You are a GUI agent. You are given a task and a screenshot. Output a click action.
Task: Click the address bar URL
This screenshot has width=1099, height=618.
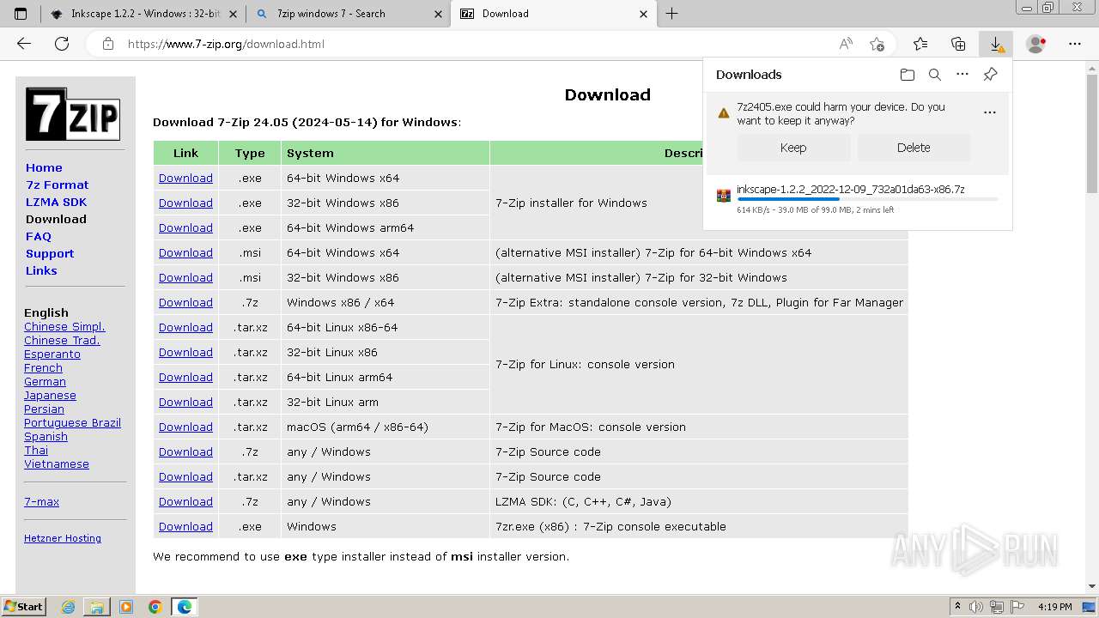point(226,44)
